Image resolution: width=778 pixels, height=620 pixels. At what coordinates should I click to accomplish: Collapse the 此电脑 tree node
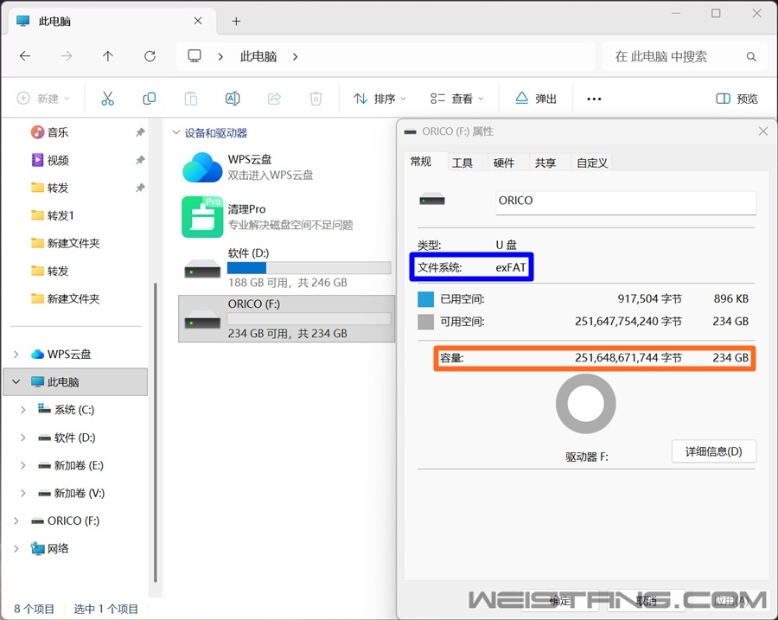pyautogui.click(x=16, y=381)
